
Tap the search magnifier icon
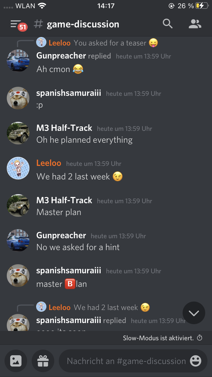pyautogui.click(x=168, y=24)
